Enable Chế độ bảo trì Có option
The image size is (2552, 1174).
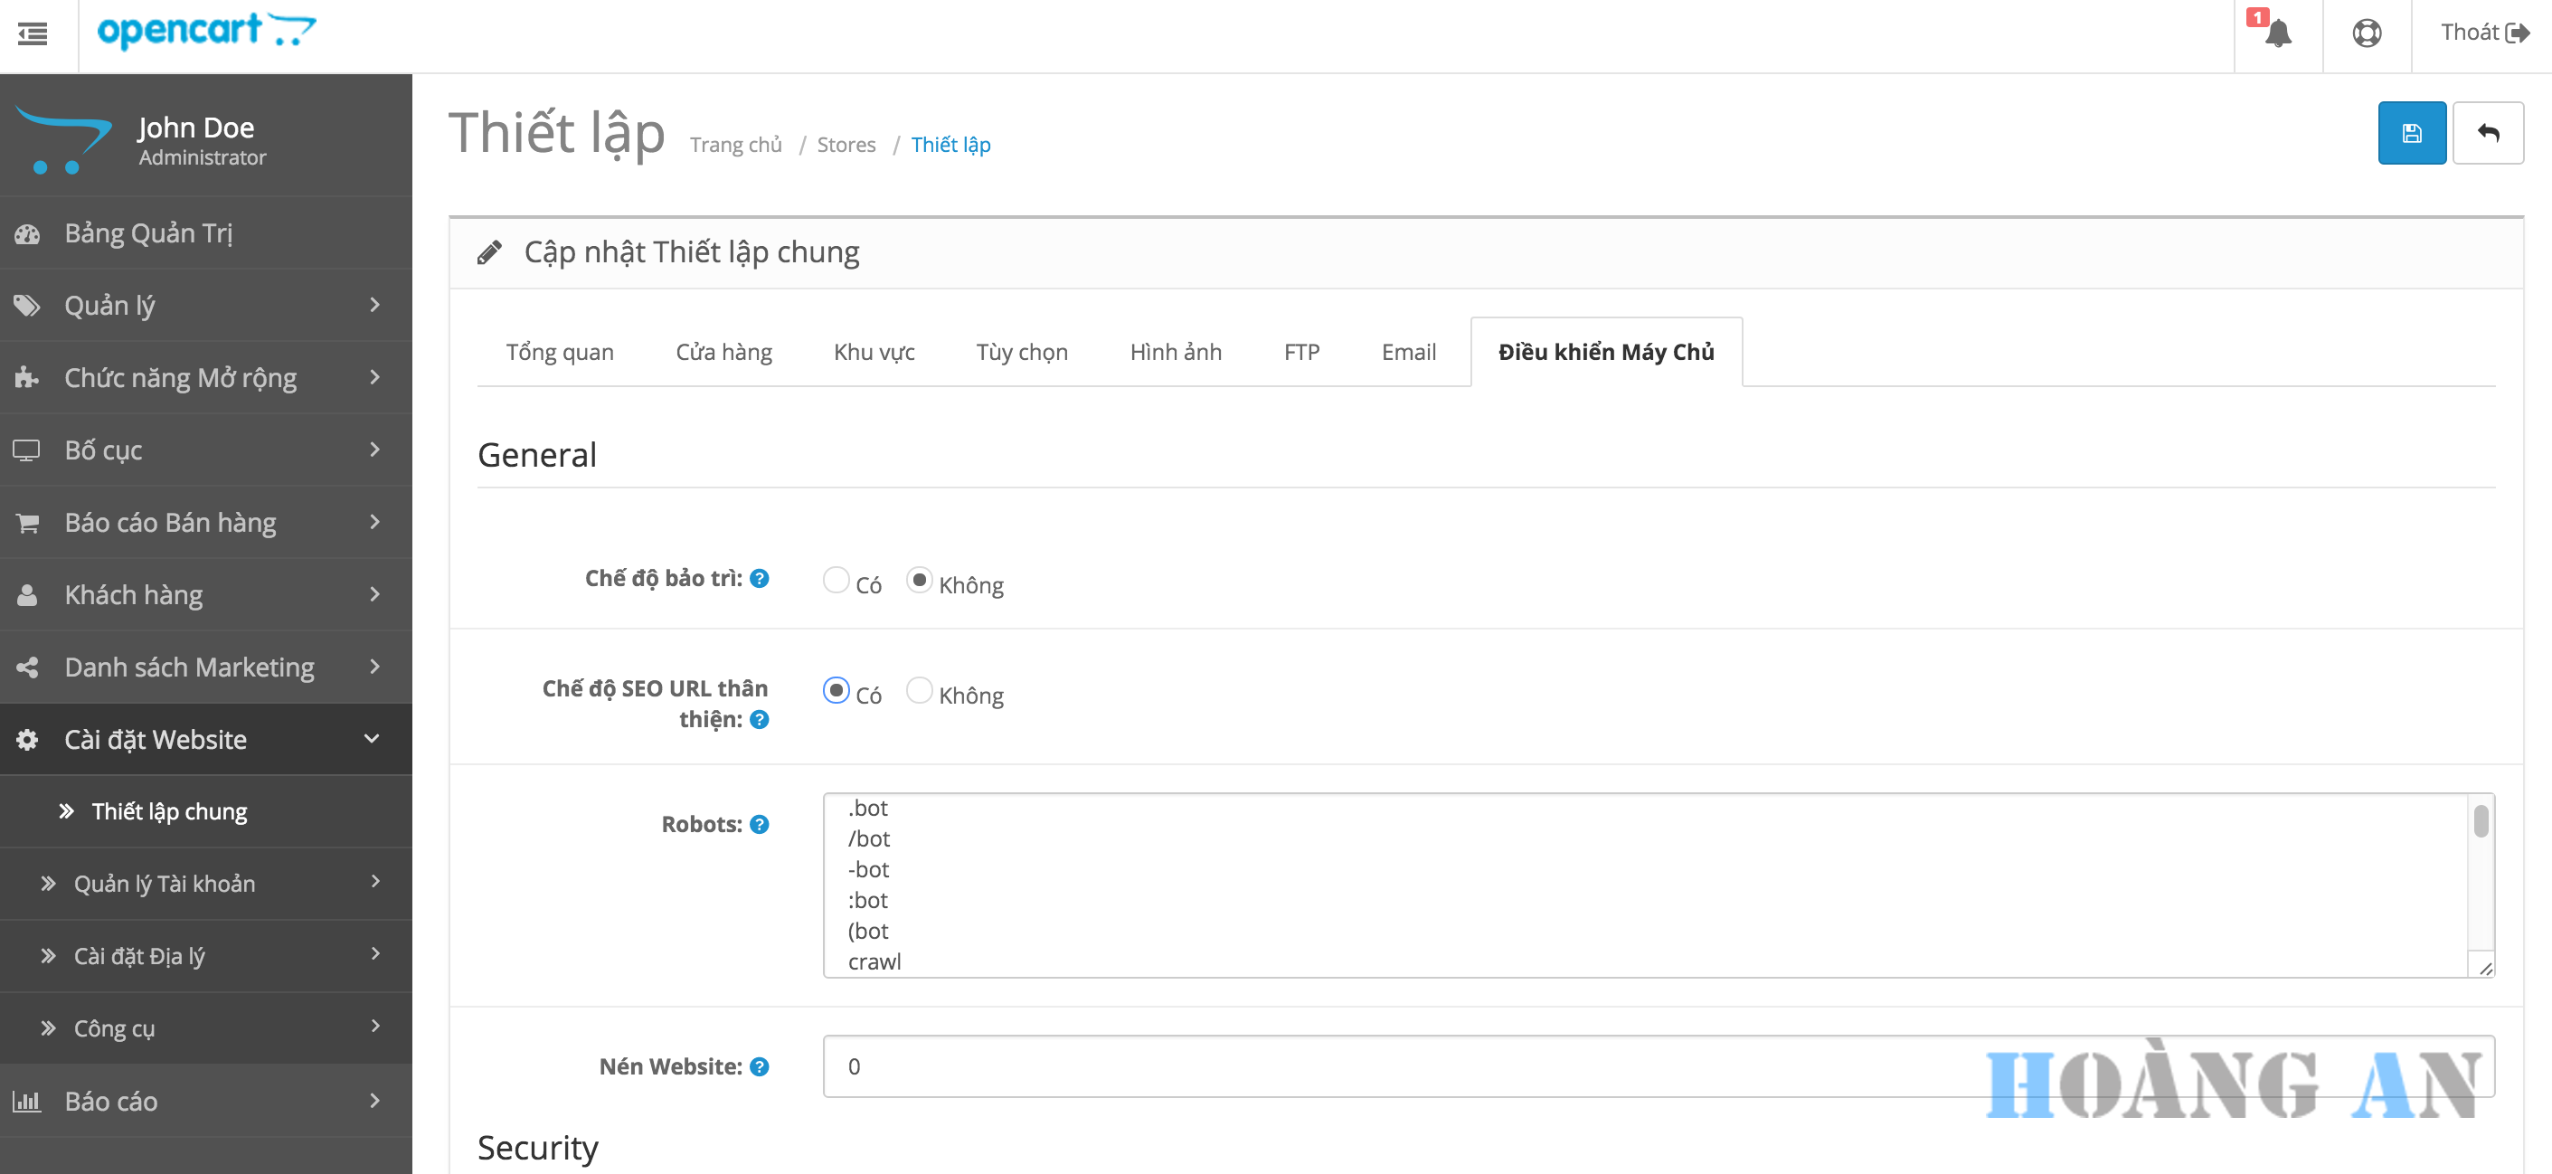(835, 582)
